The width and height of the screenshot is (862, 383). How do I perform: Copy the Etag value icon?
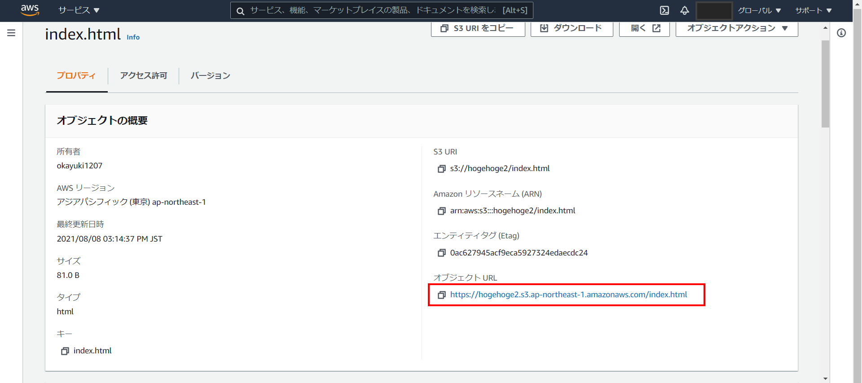(x=442, y=253)
